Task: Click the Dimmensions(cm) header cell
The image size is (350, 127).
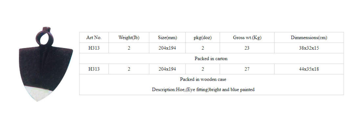Action: tap(309, 38)
